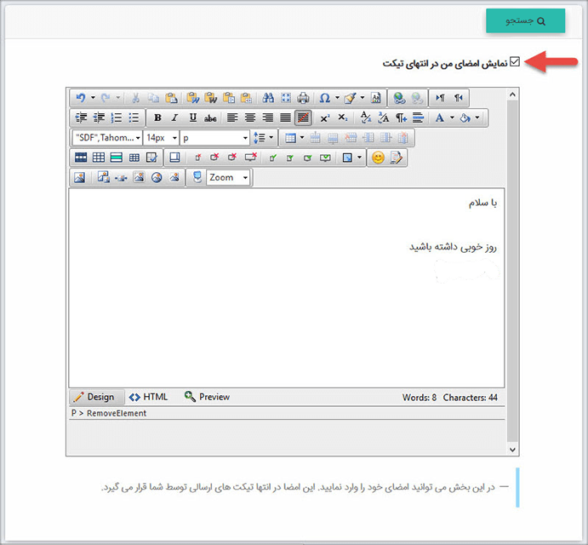This screenshot has width=588, height=545.
Task: Open Find and Replace binoculars icon
Action: pyautogui.click(x=268, y=98)
